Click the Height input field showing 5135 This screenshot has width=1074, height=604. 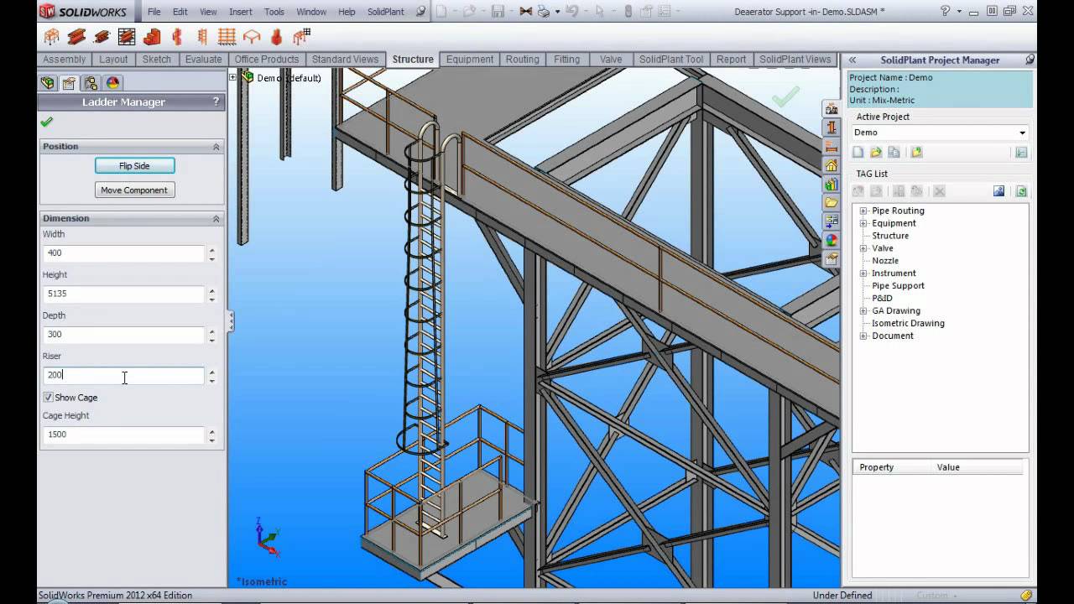click(x=123, y=294)
